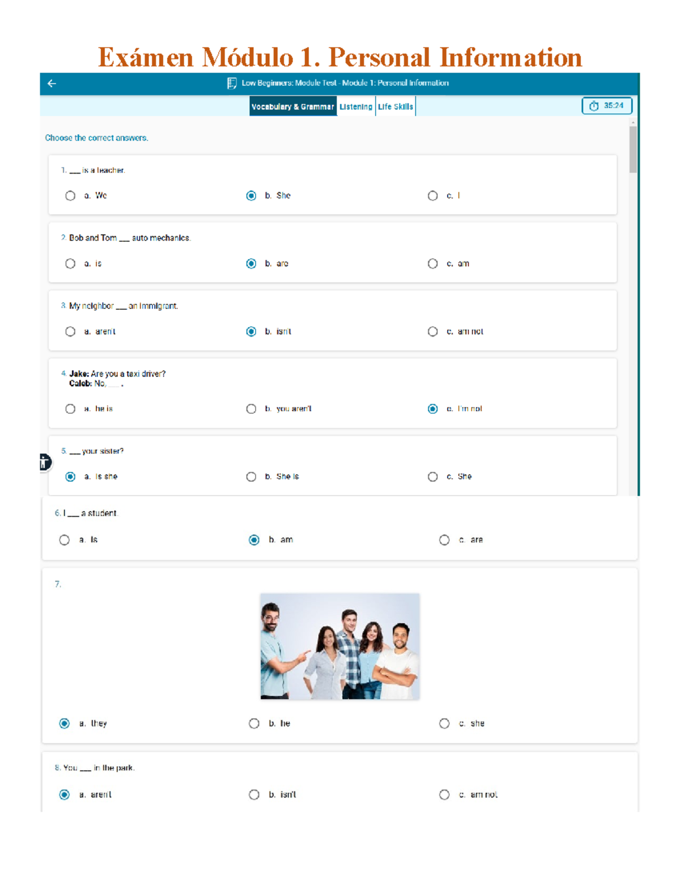Select 'am not' for question 8

[444, 794]
